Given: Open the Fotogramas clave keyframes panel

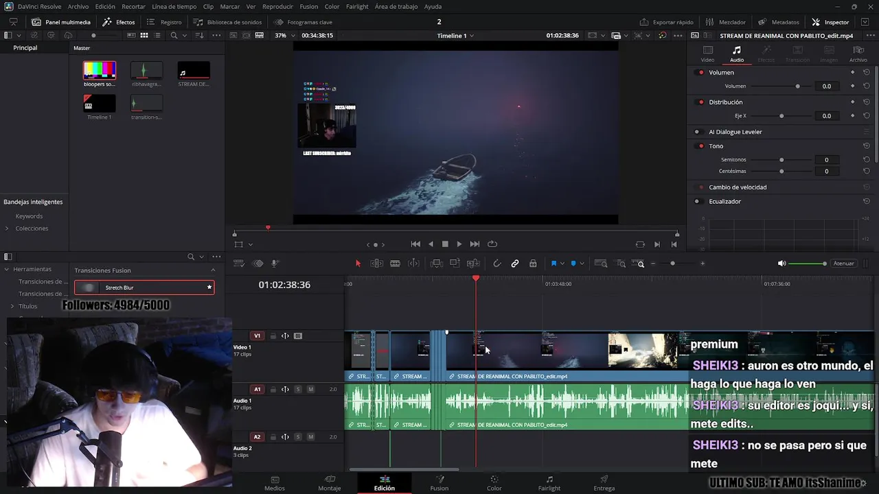Looking at the screenshot, I should 303,22.
